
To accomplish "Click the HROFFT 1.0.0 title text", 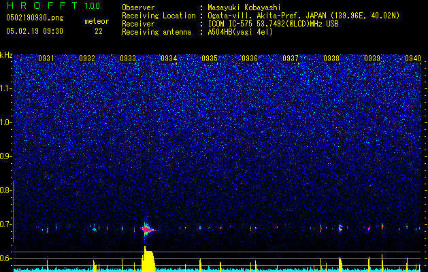I will (54, 5).
